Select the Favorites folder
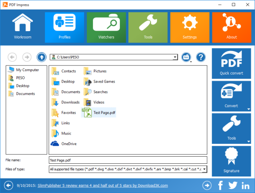Screen dimensions: 255x193 point(64,113)
